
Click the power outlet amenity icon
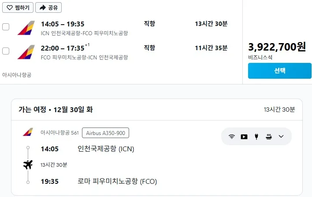pyautogui.click(x=256, y=136)
